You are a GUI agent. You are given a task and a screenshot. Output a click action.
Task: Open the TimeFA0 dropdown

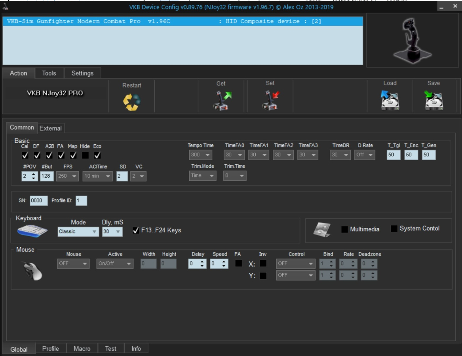pos(234,155)
